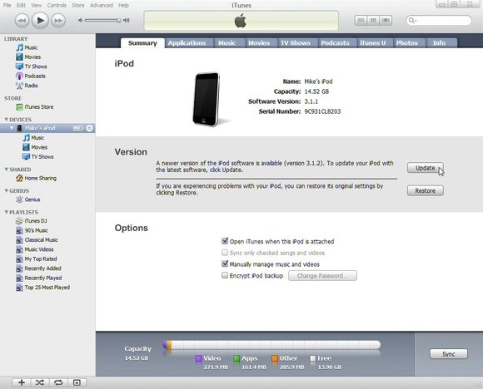Collapse the Devices section triangle
This screenshot has height=389, width=483.
tap(6, 120)
